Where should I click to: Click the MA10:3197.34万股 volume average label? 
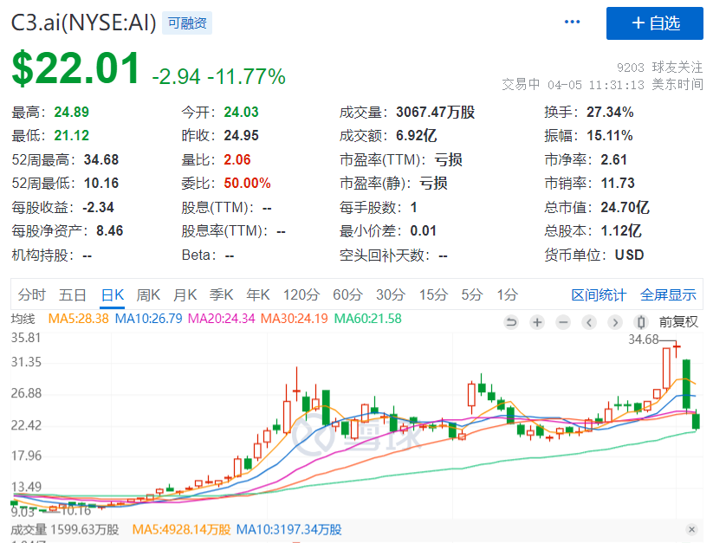click(x=288, y=530)
